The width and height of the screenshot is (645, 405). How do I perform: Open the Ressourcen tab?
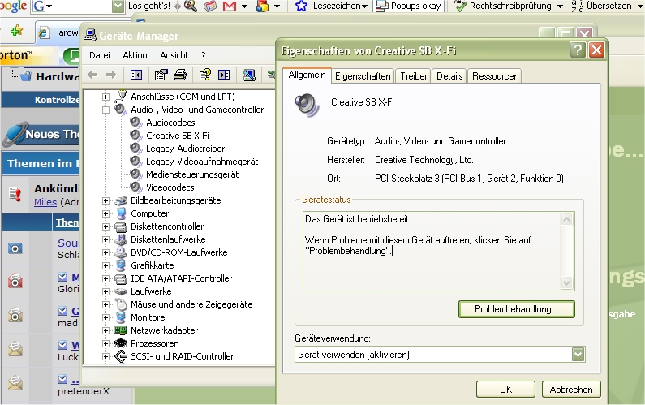click(x=494, y=75)
